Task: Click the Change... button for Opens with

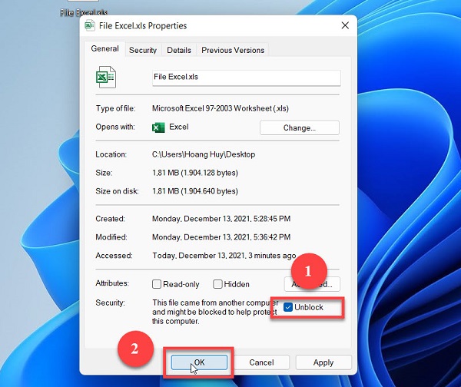Action: 300,127
